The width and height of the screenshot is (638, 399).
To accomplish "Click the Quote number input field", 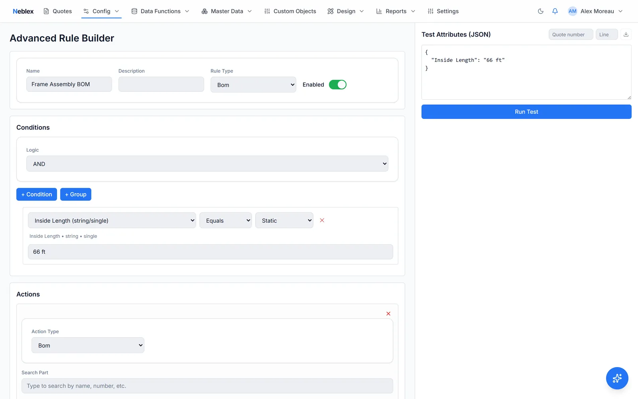I will 571,34.
